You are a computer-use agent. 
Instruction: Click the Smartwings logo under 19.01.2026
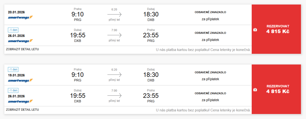pyautogui.click(x=20, y=80)
